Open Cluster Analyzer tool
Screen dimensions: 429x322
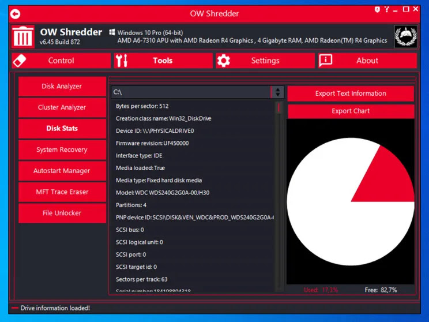coord(62,107)
